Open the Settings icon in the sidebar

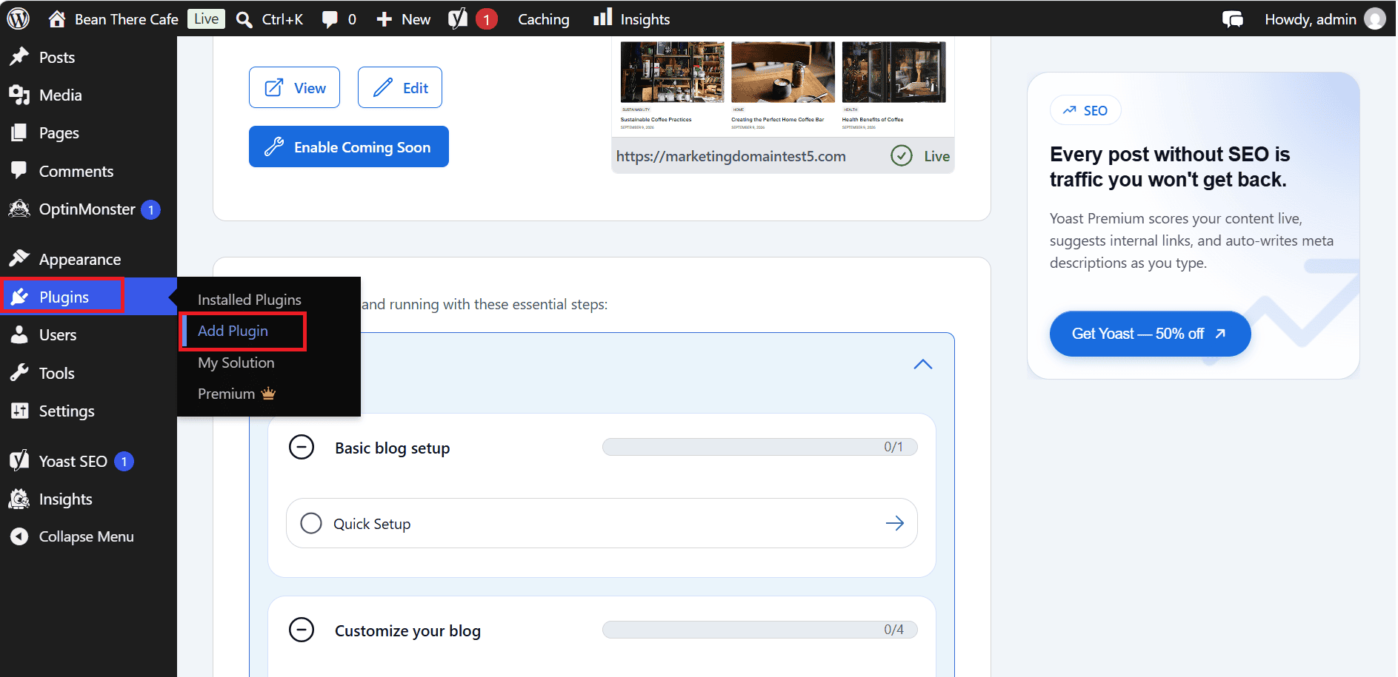19,410
